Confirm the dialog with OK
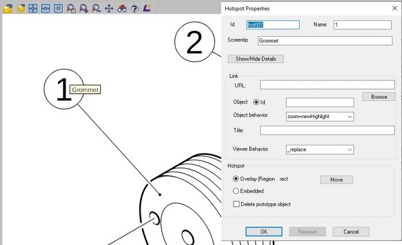Screen dimensions: 402x245 point(264,232)
